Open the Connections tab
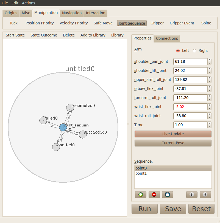The image size is (220, 223). (167, 38)
